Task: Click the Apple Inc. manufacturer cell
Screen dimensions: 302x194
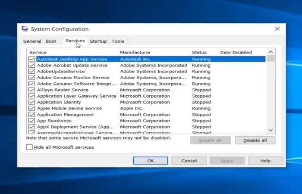Action: (x=132, y=108)
